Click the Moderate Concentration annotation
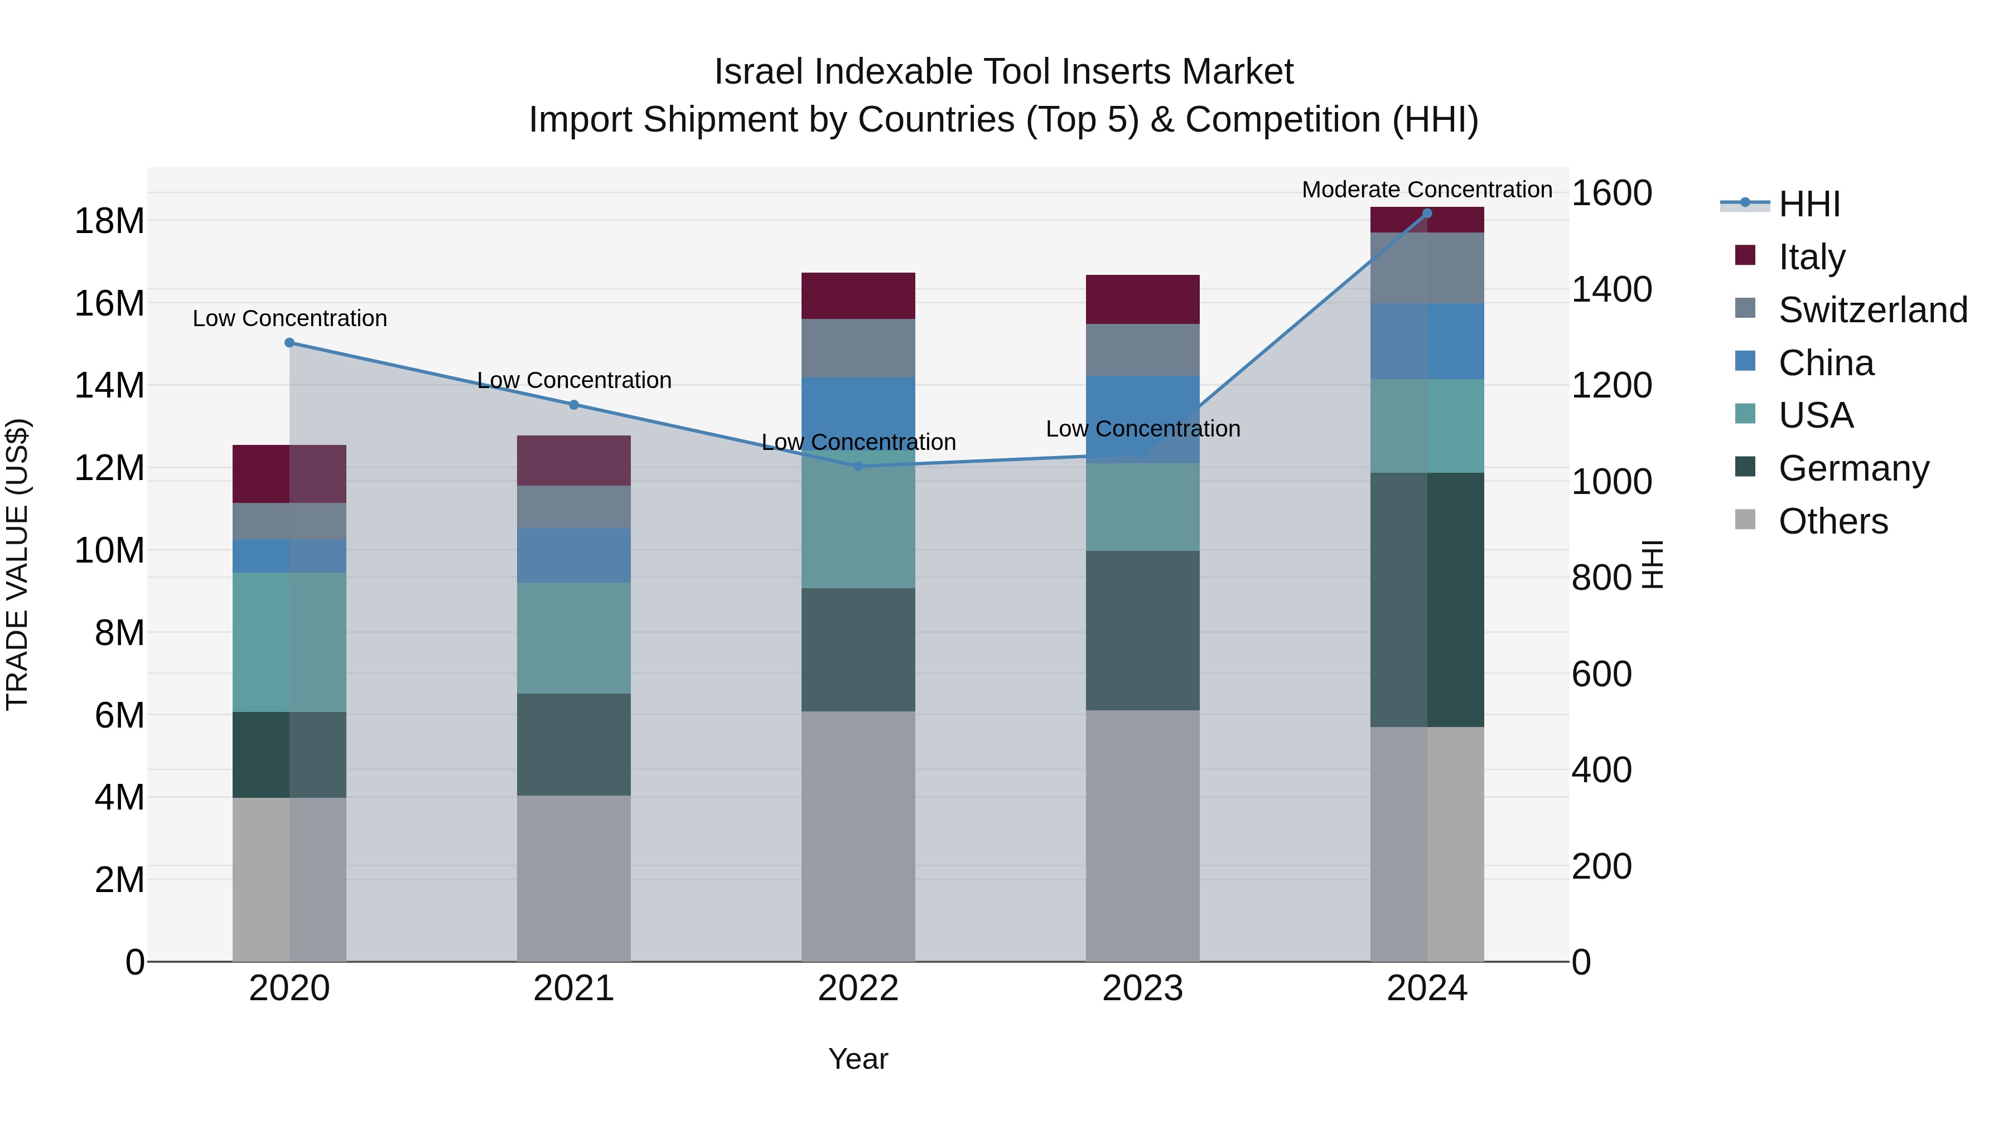2008x1129 pixels. pyautogui.click(x=1426, y=190)
